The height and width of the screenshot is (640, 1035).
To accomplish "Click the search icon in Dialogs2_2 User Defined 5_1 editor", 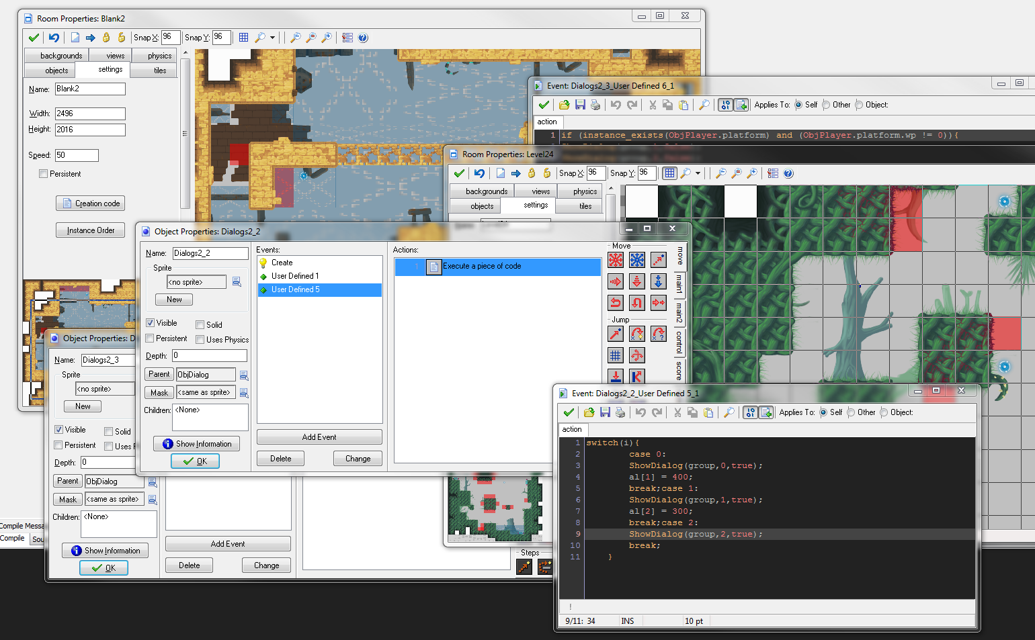I will click(x=729, y=412).
